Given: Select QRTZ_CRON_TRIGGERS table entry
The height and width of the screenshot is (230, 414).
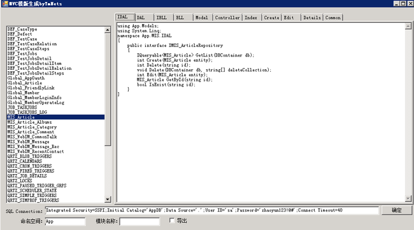Looking at the screenshot, I should (55, 166).
